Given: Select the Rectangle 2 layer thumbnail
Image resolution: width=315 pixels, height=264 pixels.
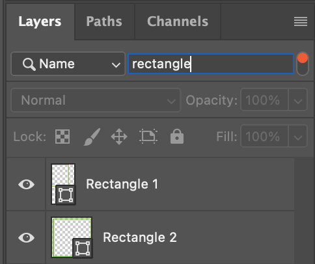Looking at the screenshot, I should tap(72, 237).
